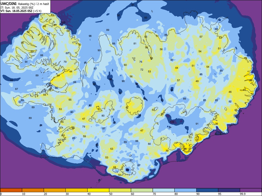Select the yellow-green 50–60 legend swatch
The image size is (262, 196).
(x=120, y=190)
